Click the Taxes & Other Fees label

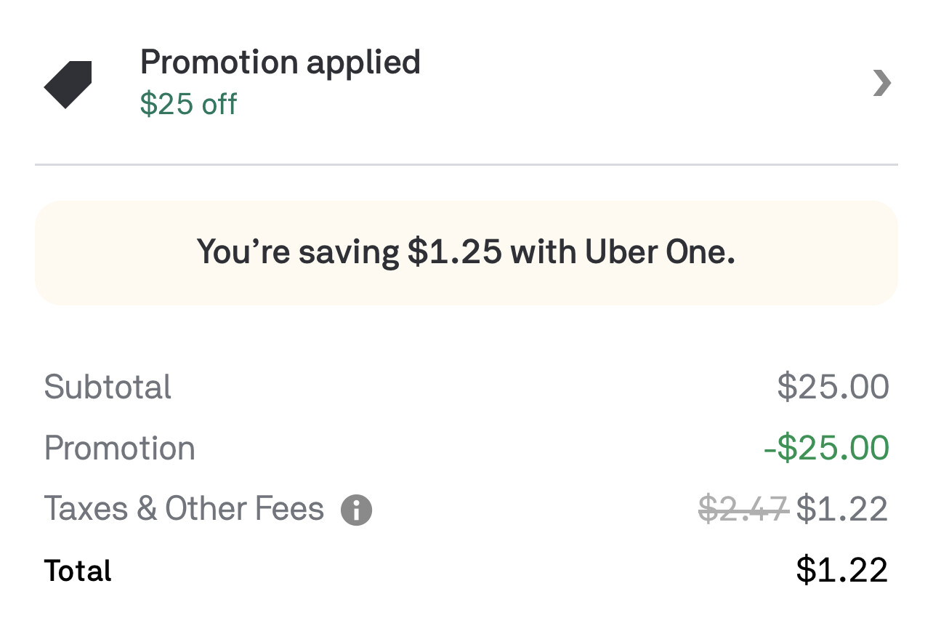[x=184, y=508]
